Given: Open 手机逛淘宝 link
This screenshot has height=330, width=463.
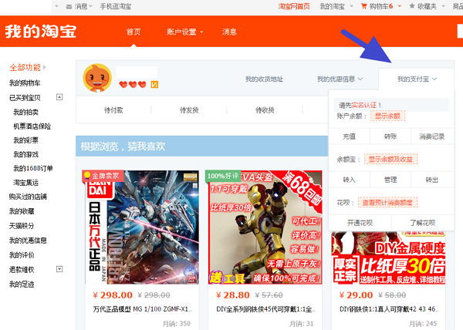Looking at the screenshot, I should [116, 6].
